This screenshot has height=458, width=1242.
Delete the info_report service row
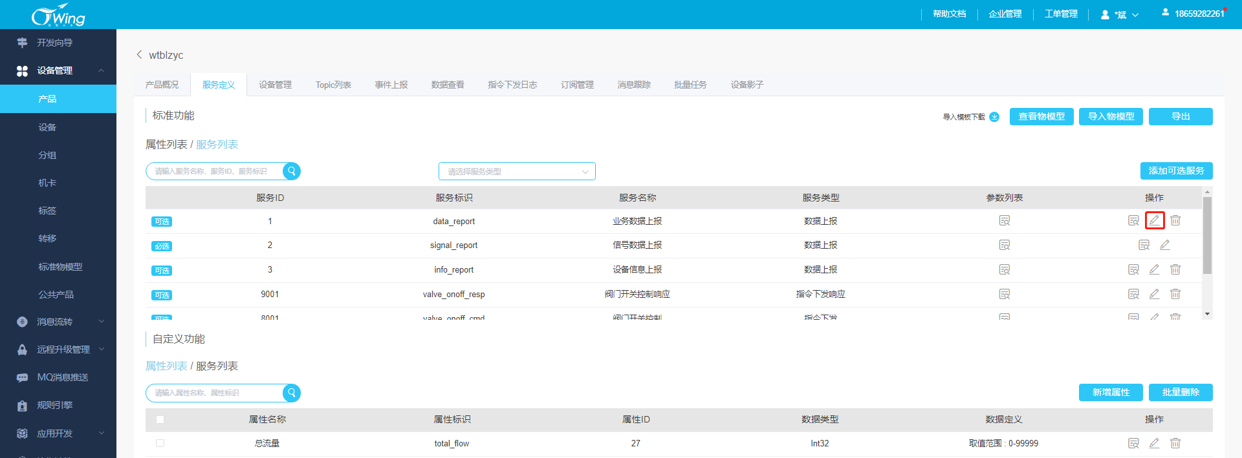tap(1175, 269)
